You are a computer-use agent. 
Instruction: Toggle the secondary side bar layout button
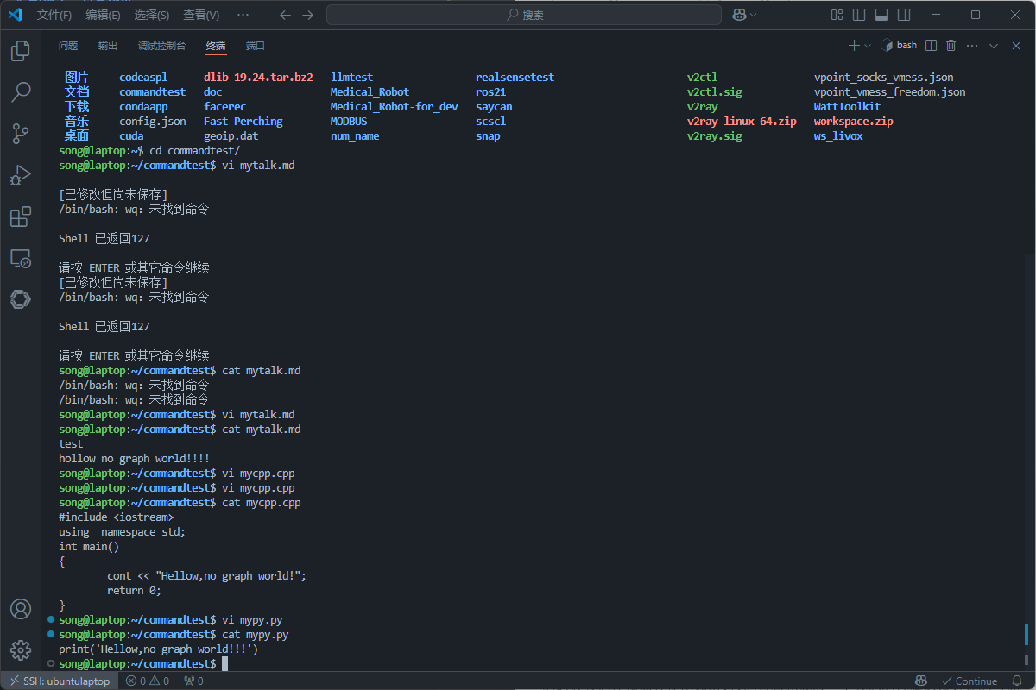(x=904, y=15)
